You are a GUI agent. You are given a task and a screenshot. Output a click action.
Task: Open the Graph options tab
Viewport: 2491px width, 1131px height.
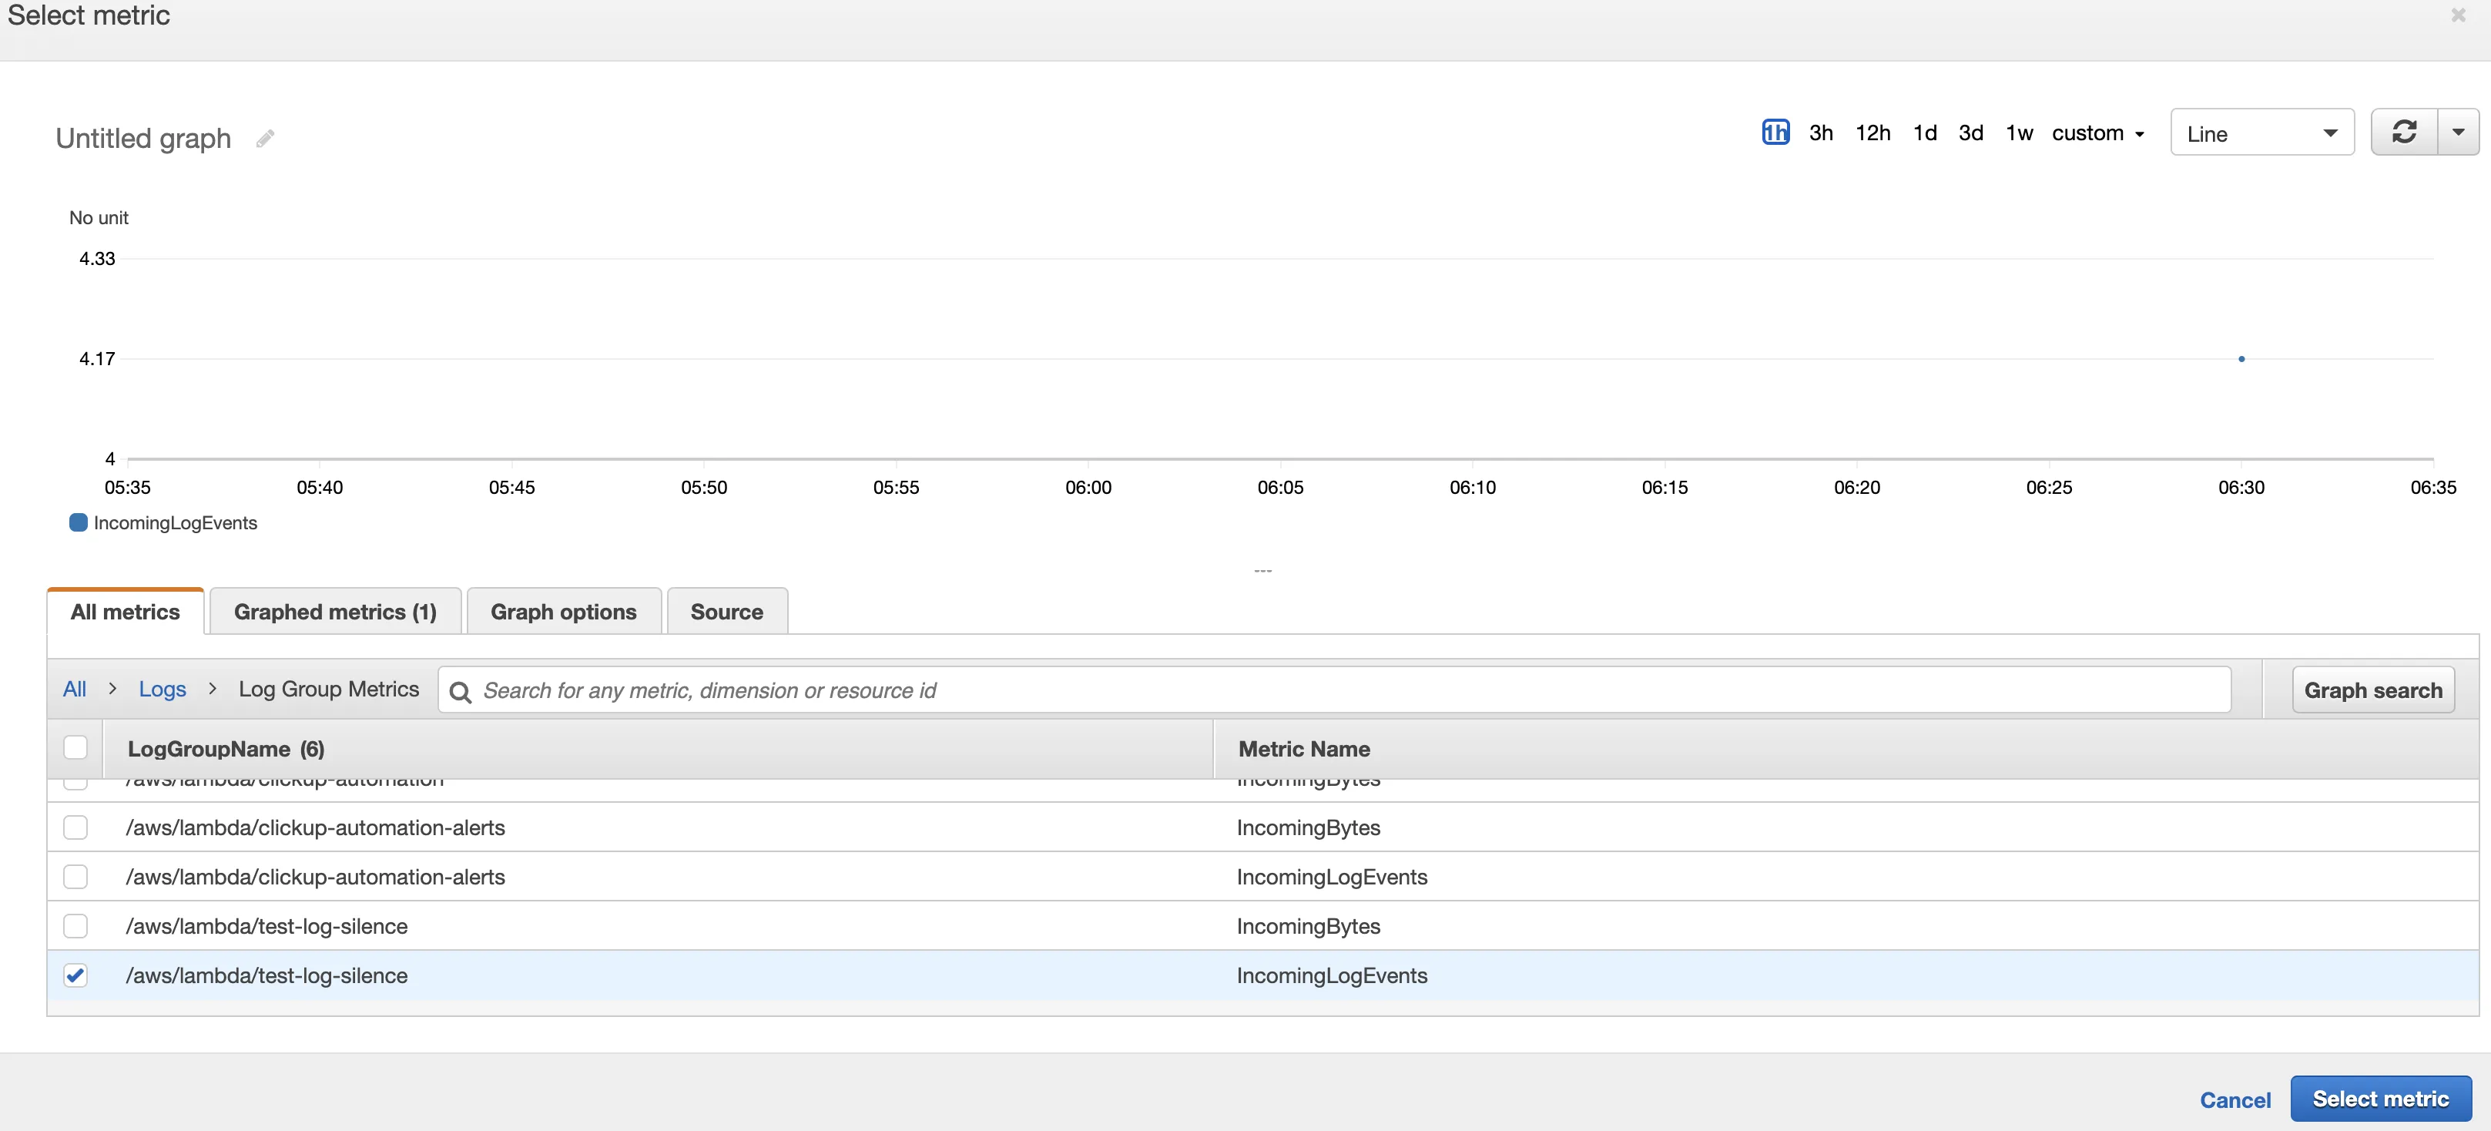click(x=563, y=612)
